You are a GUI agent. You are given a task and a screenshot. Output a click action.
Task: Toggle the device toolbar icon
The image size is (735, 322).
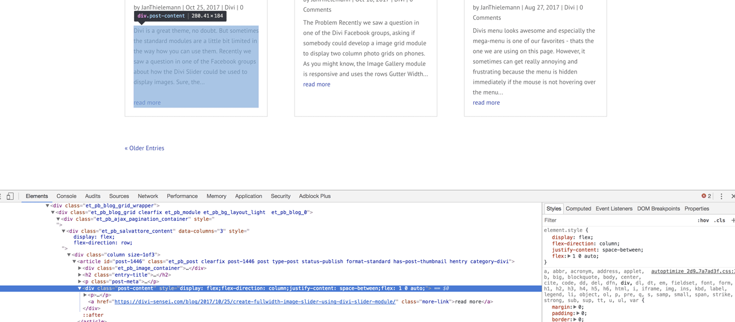pyautogui.click(x=10, y=196)
